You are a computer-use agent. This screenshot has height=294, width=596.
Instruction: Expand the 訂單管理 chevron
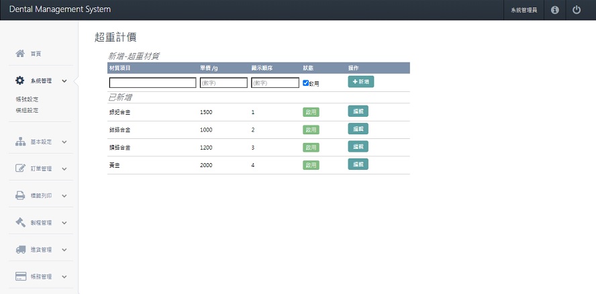click(64, 169)
